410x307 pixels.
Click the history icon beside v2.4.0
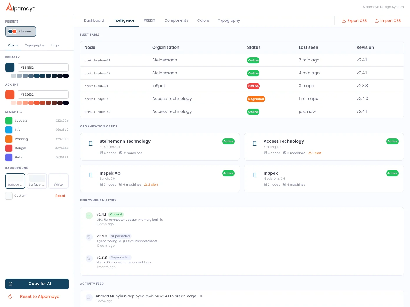coord(89,237)
